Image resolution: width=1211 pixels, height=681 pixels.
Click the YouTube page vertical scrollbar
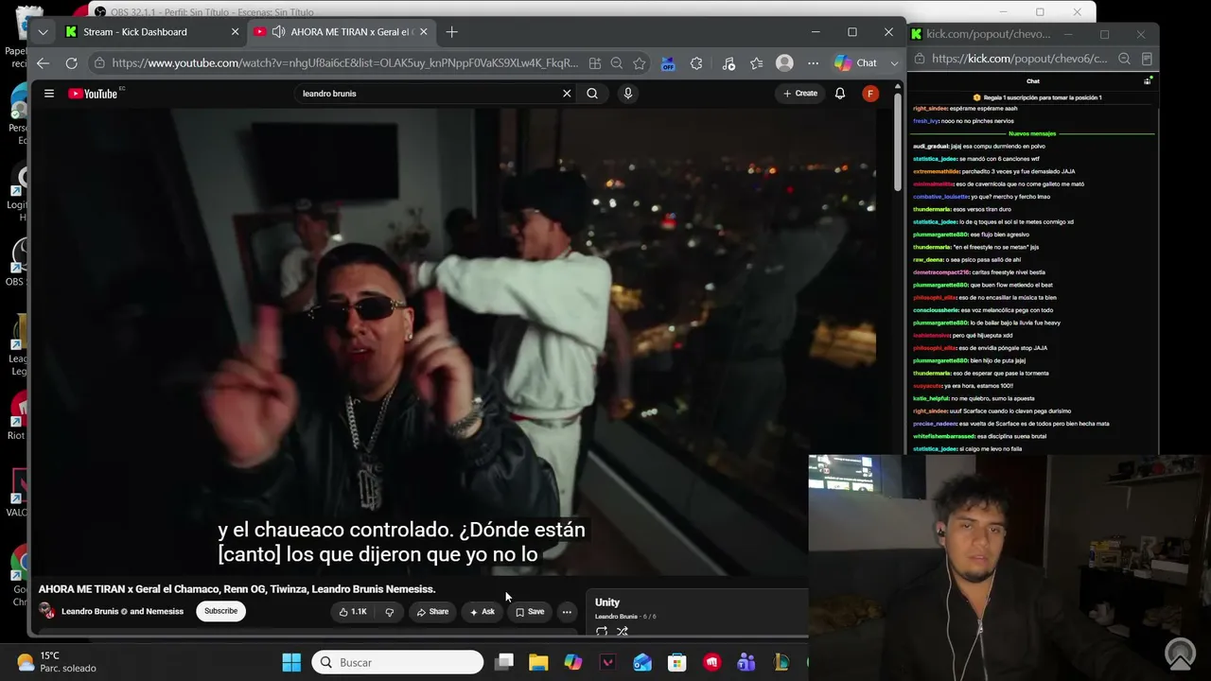[897, 142]
